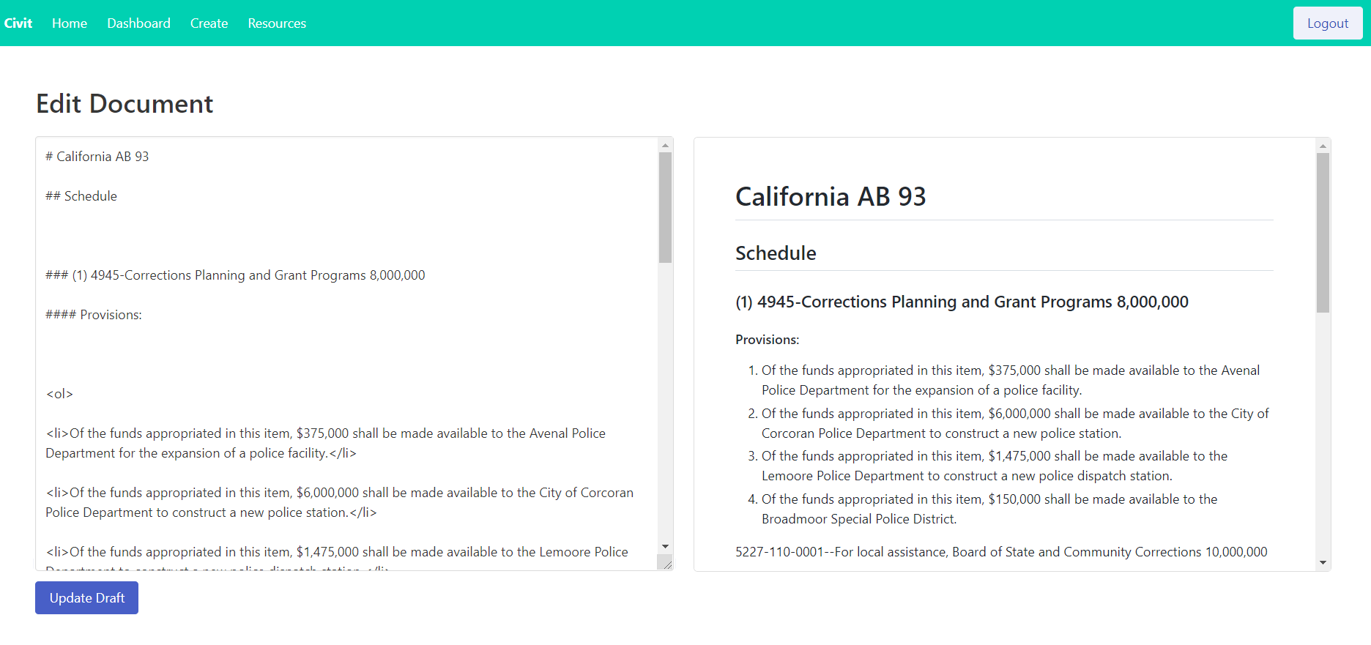This screenshot has width=1371, height=645.
Task: Click the Civit brand logo
Action: [x=18, y=23]
